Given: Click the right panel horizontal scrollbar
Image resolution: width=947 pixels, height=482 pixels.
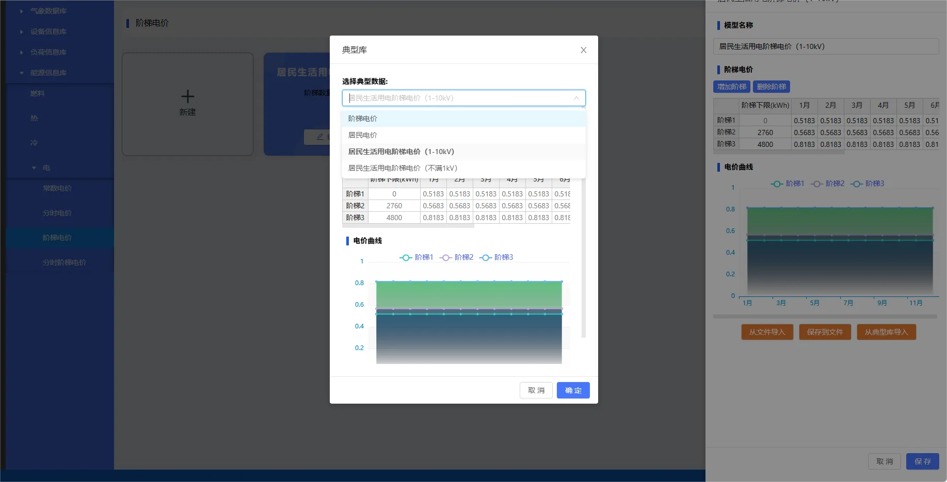Looking at the screenshot, I should click(825, 317).
